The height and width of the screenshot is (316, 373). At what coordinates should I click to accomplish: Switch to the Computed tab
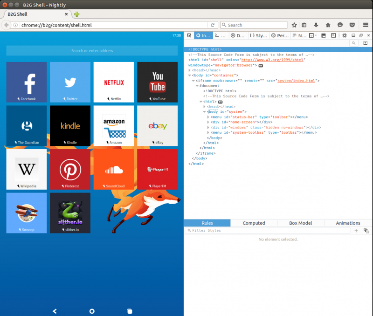254,223
